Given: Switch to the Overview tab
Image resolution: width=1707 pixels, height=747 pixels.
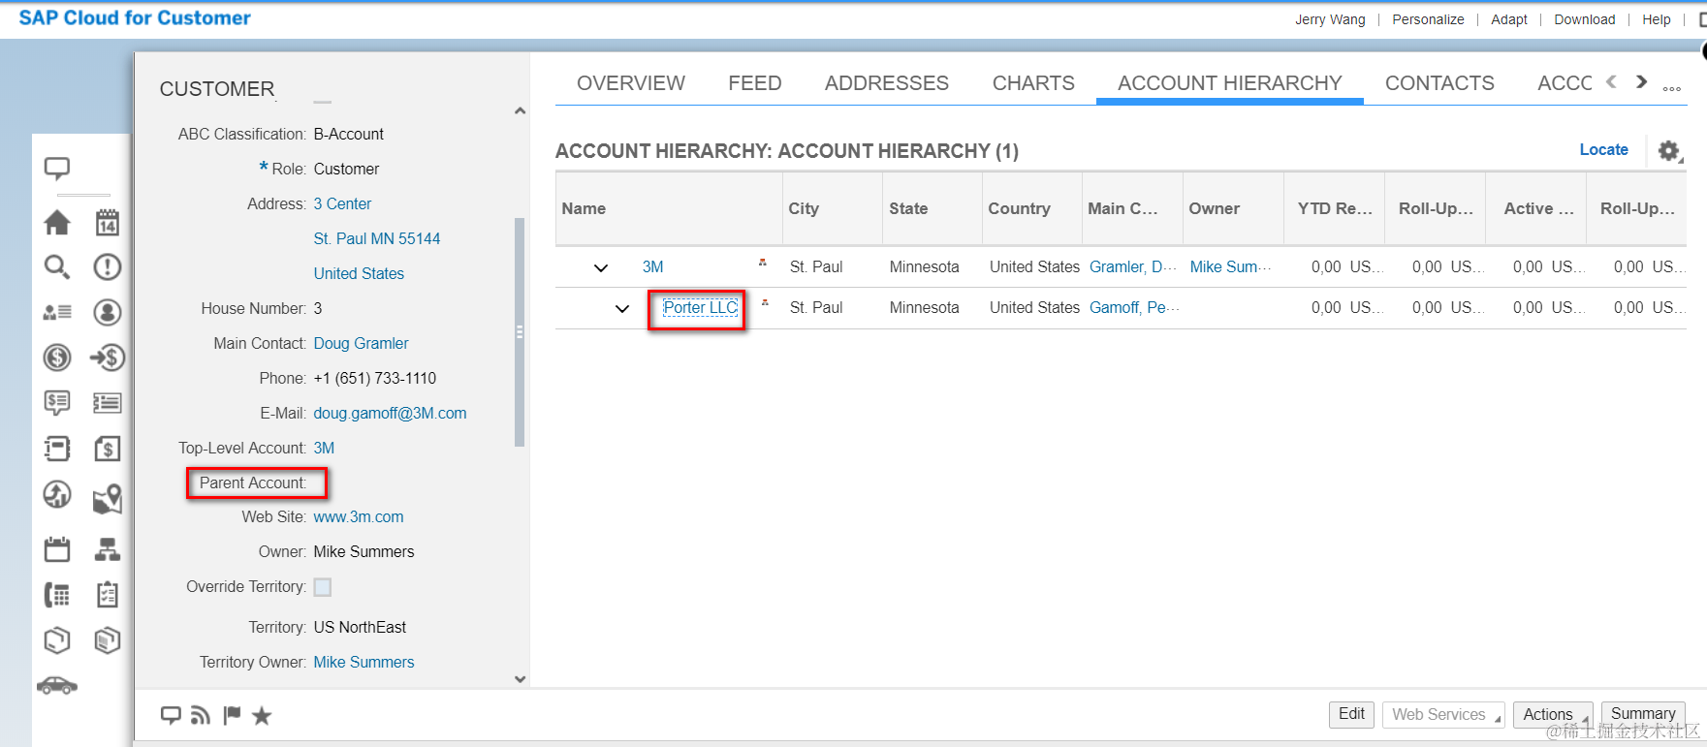Looking at the screenshot, I should [x=631, y=83].
